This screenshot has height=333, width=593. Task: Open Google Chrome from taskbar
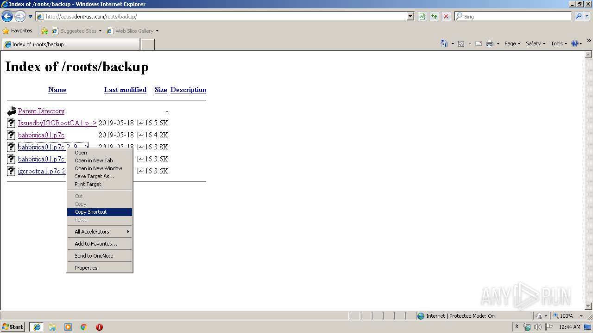pos(84,327)
